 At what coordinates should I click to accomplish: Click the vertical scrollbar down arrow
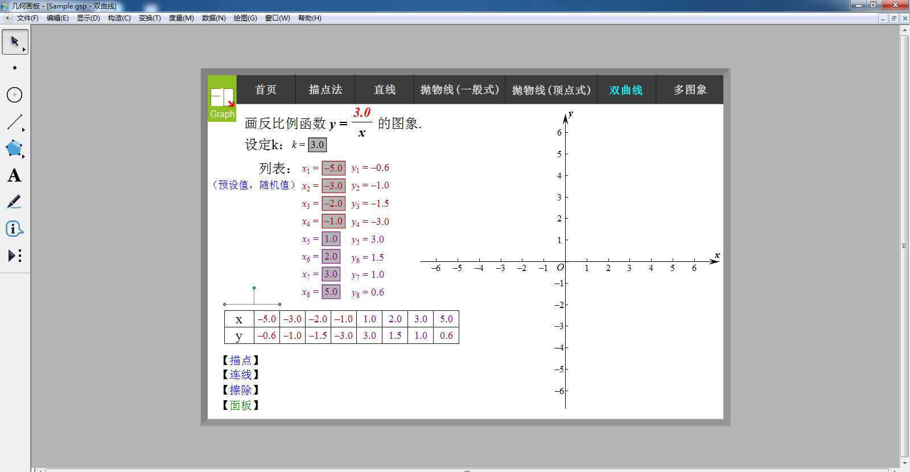tap(905, 463)
